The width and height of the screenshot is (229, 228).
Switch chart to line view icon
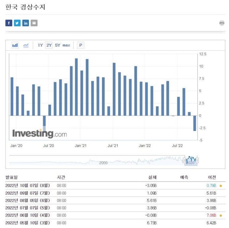pyautogui.click(x=26, y=45)
